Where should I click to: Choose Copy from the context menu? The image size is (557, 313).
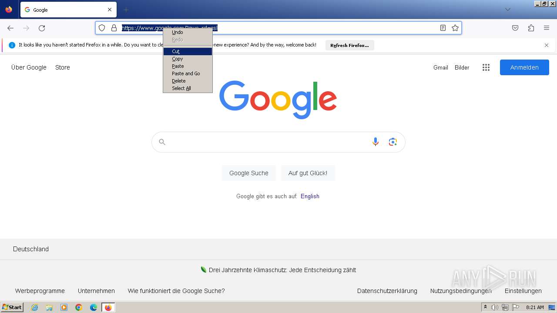tap(188, 59)
